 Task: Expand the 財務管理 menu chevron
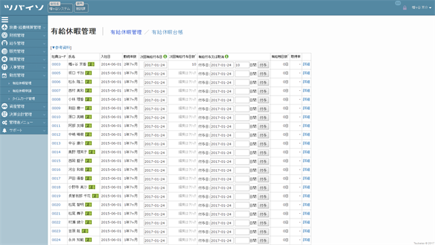click(44, 35)
